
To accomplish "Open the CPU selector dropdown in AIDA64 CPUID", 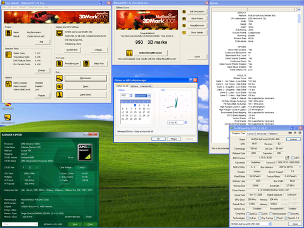I will click(x=36, y=224).
